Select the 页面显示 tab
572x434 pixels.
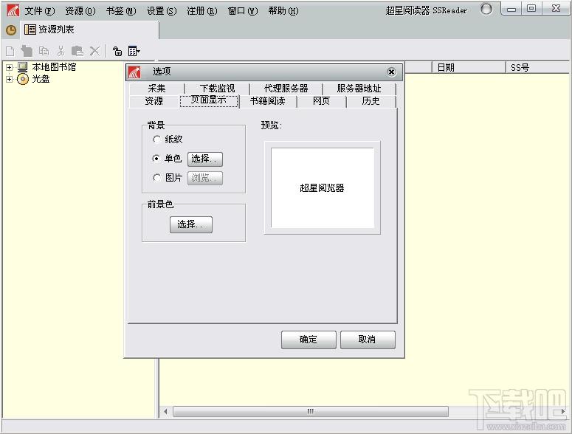[209, 100]
